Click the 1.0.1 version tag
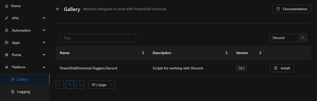The height and width of the screenshot is (101, 317). click(241, 68)
